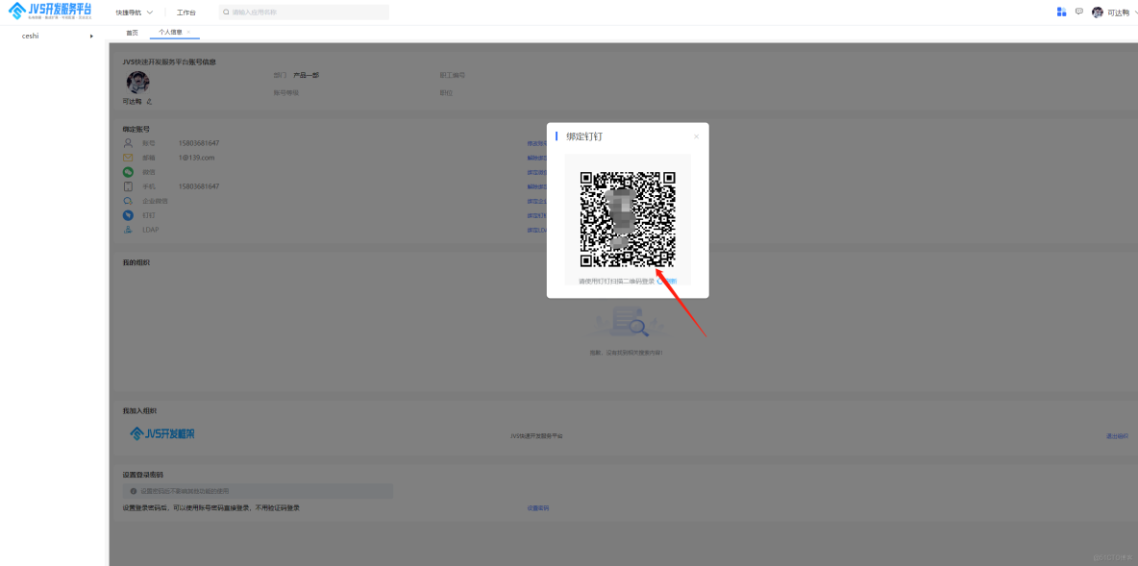The height and width of the screenshot is (566, 1138).
Task: Click the 1@139.com email text
Action: coord(196,158)
